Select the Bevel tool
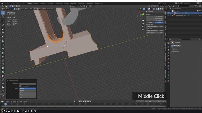 [3, 57]
